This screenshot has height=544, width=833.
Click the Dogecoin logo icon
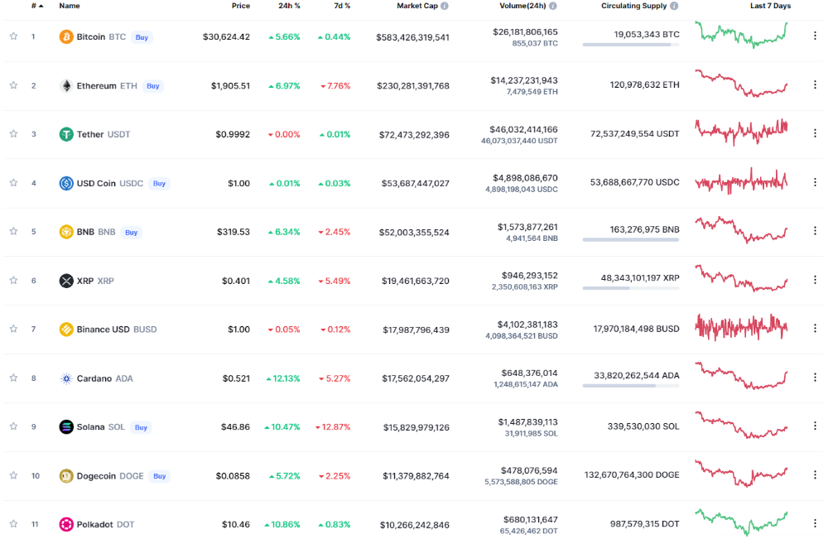[66, 476]
